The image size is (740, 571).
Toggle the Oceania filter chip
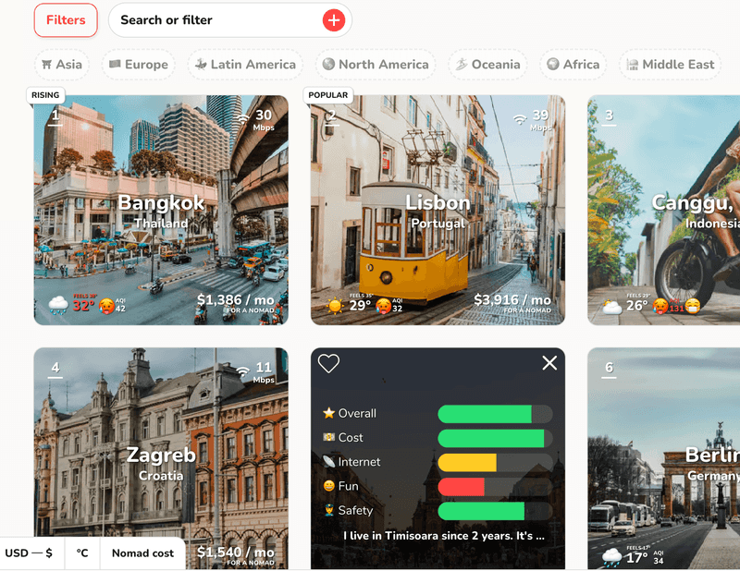[487, 65]
